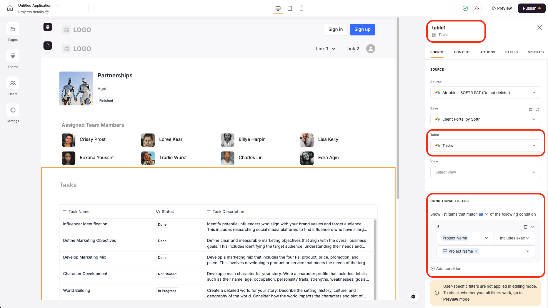The width and height of the screenshot is (548, 308).
Task: Click team member Charles Lin's photo
Action: [227, 158]
